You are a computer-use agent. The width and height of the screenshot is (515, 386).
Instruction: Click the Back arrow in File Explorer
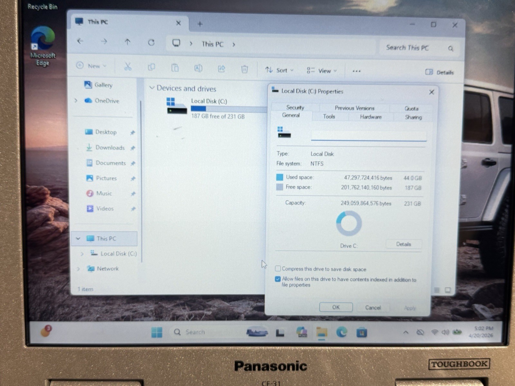[80, 41]
